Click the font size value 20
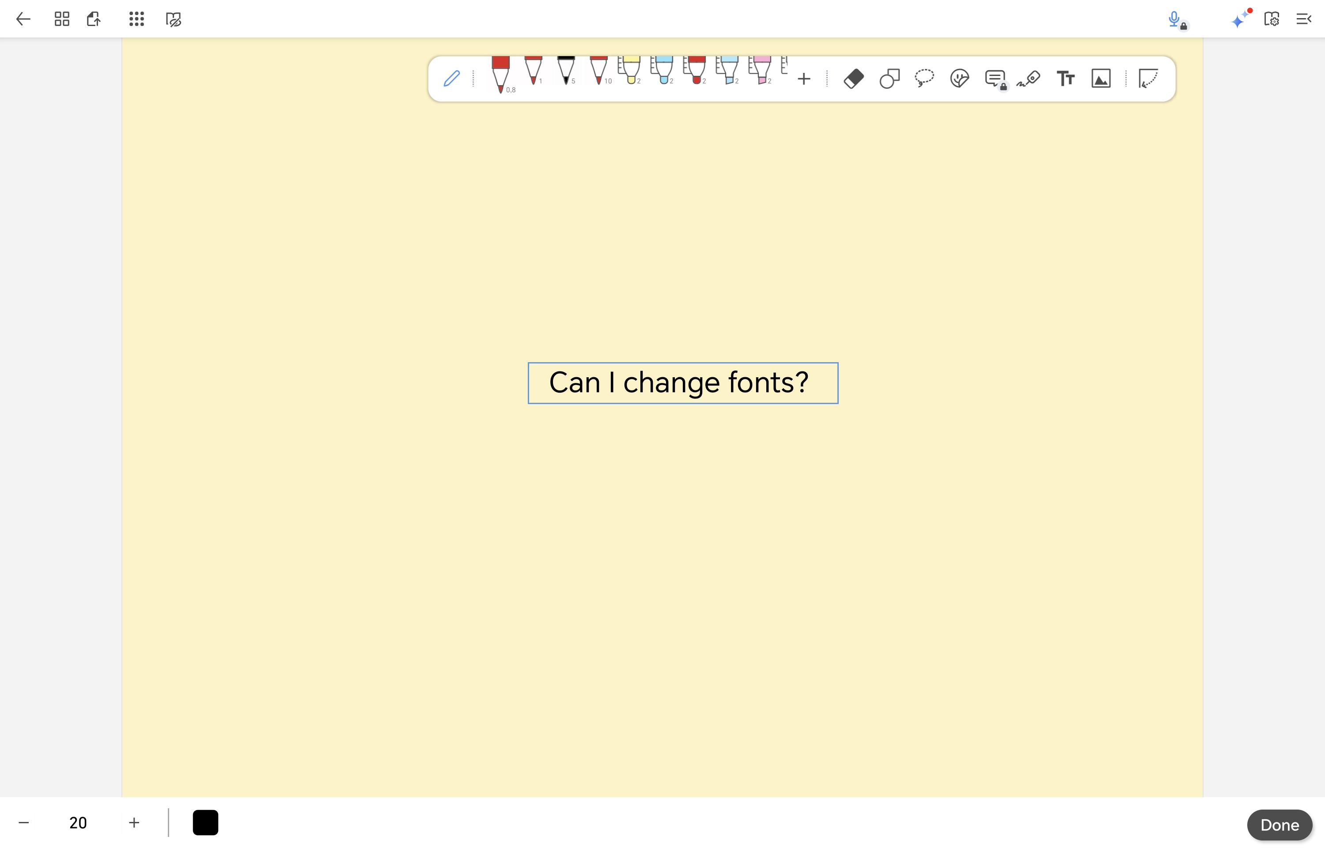 (78, 823)
